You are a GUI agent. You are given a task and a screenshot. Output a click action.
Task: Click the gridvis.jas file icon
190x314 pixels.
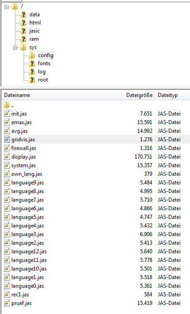(7, 139)
